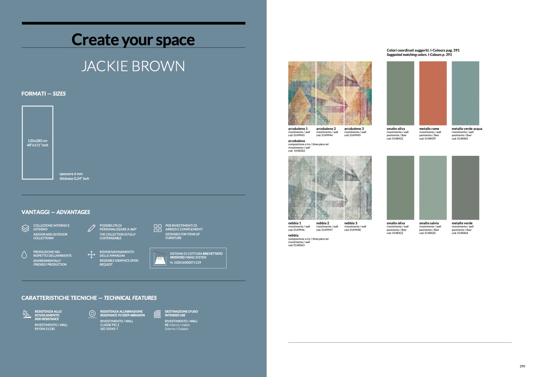
Task: Click the pencil icon for customizable collection
Action: point(91,228)
